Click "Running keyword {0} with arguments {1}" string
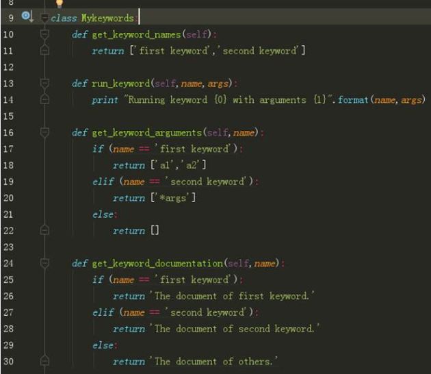This screenshot has height=374, width=431. (228, 99)
